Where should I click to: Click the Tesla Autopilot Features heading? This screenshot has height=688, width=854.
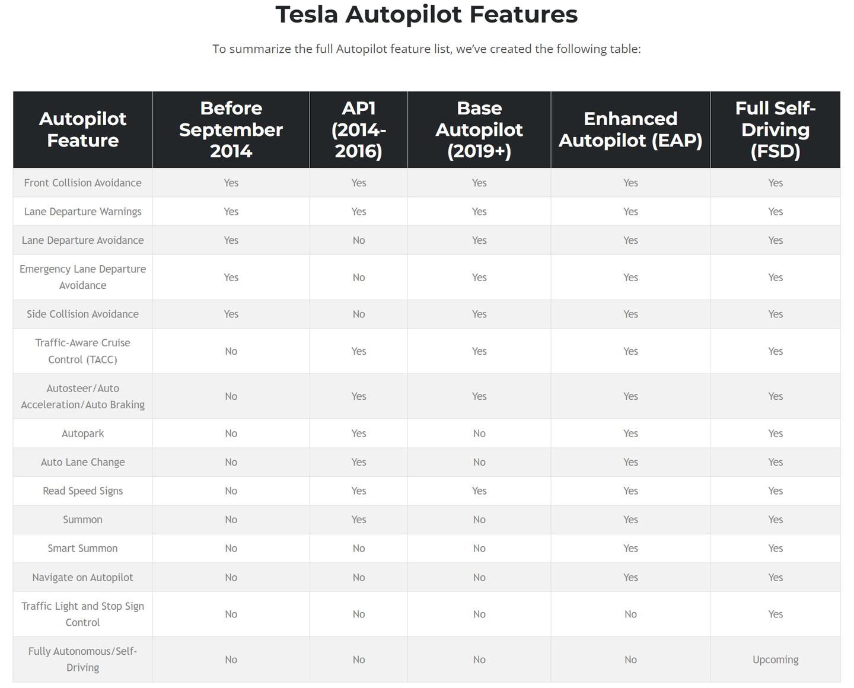426,14
